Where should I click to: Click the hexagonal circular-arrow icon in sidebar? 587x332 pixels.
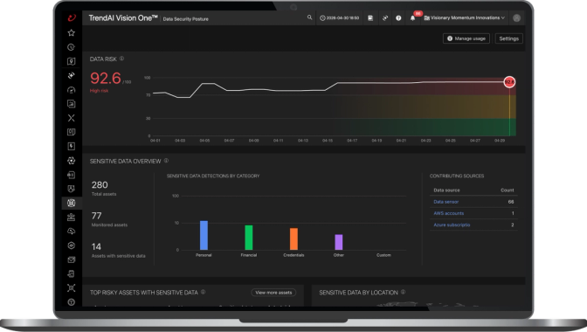coord(71,246)
